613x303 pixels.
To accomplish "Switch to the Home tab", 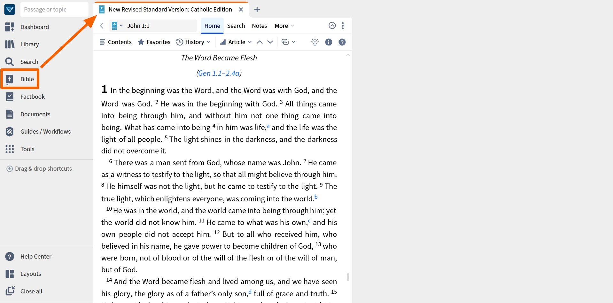I will [212, 26].
